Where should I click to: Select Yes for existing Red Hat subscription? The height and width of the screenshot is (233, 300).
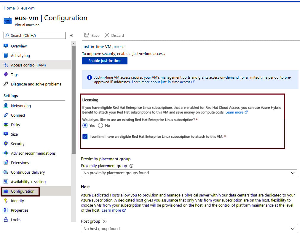(x=85, y=126)
